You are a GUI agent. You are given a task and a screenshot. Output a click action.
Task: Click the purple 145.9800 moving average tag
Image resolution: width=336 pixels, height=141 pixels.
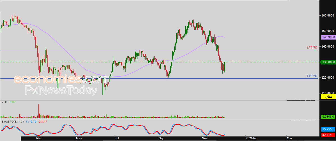click(x=328, y=37)
